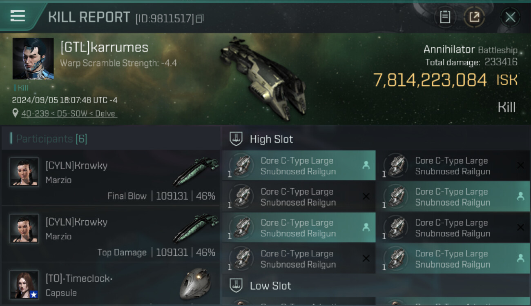Open the Top Damage Krowky portrait
The image size is (531, 306).
25,228
